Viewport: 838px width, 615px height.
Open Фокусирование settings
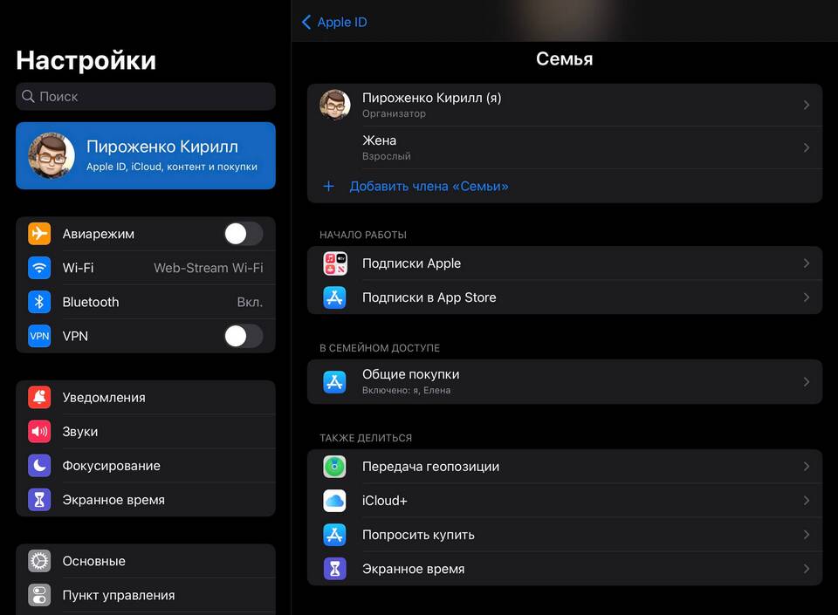146,466
